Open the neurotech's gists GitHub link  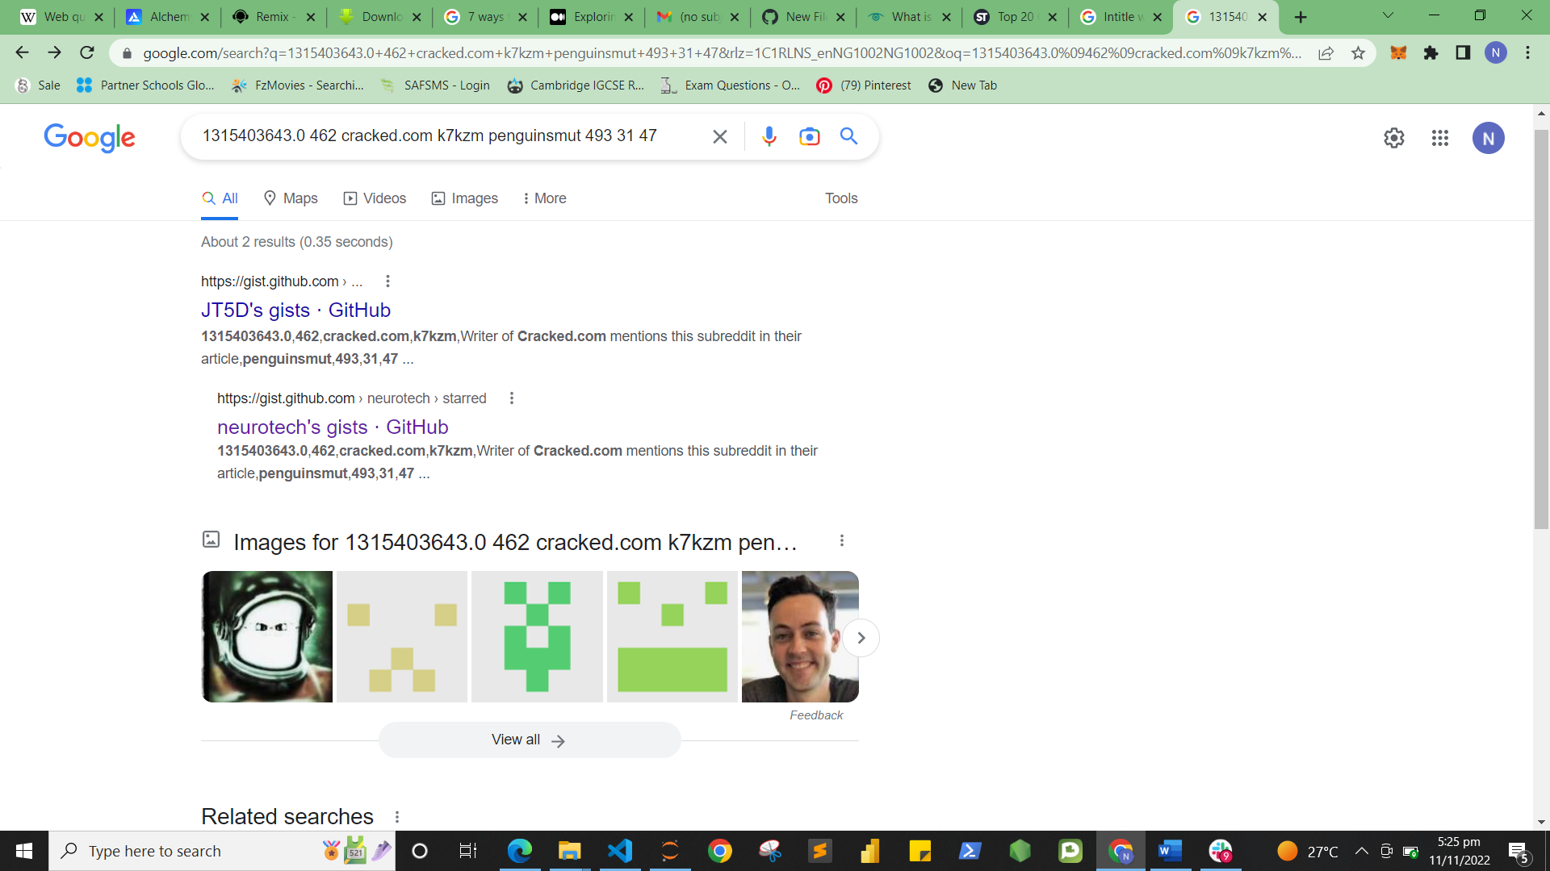click(332, 427)
